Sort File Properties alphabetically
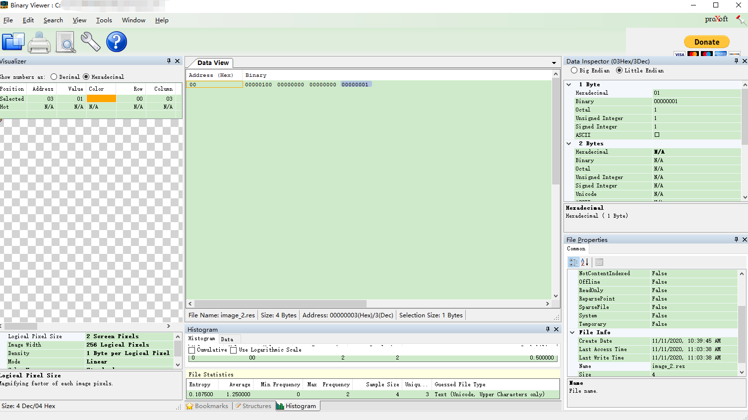 coord(584,262)
